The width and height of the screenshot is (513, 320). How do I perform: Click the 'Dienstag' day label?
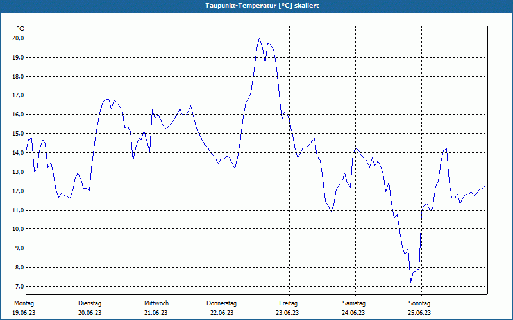[90, 303]
